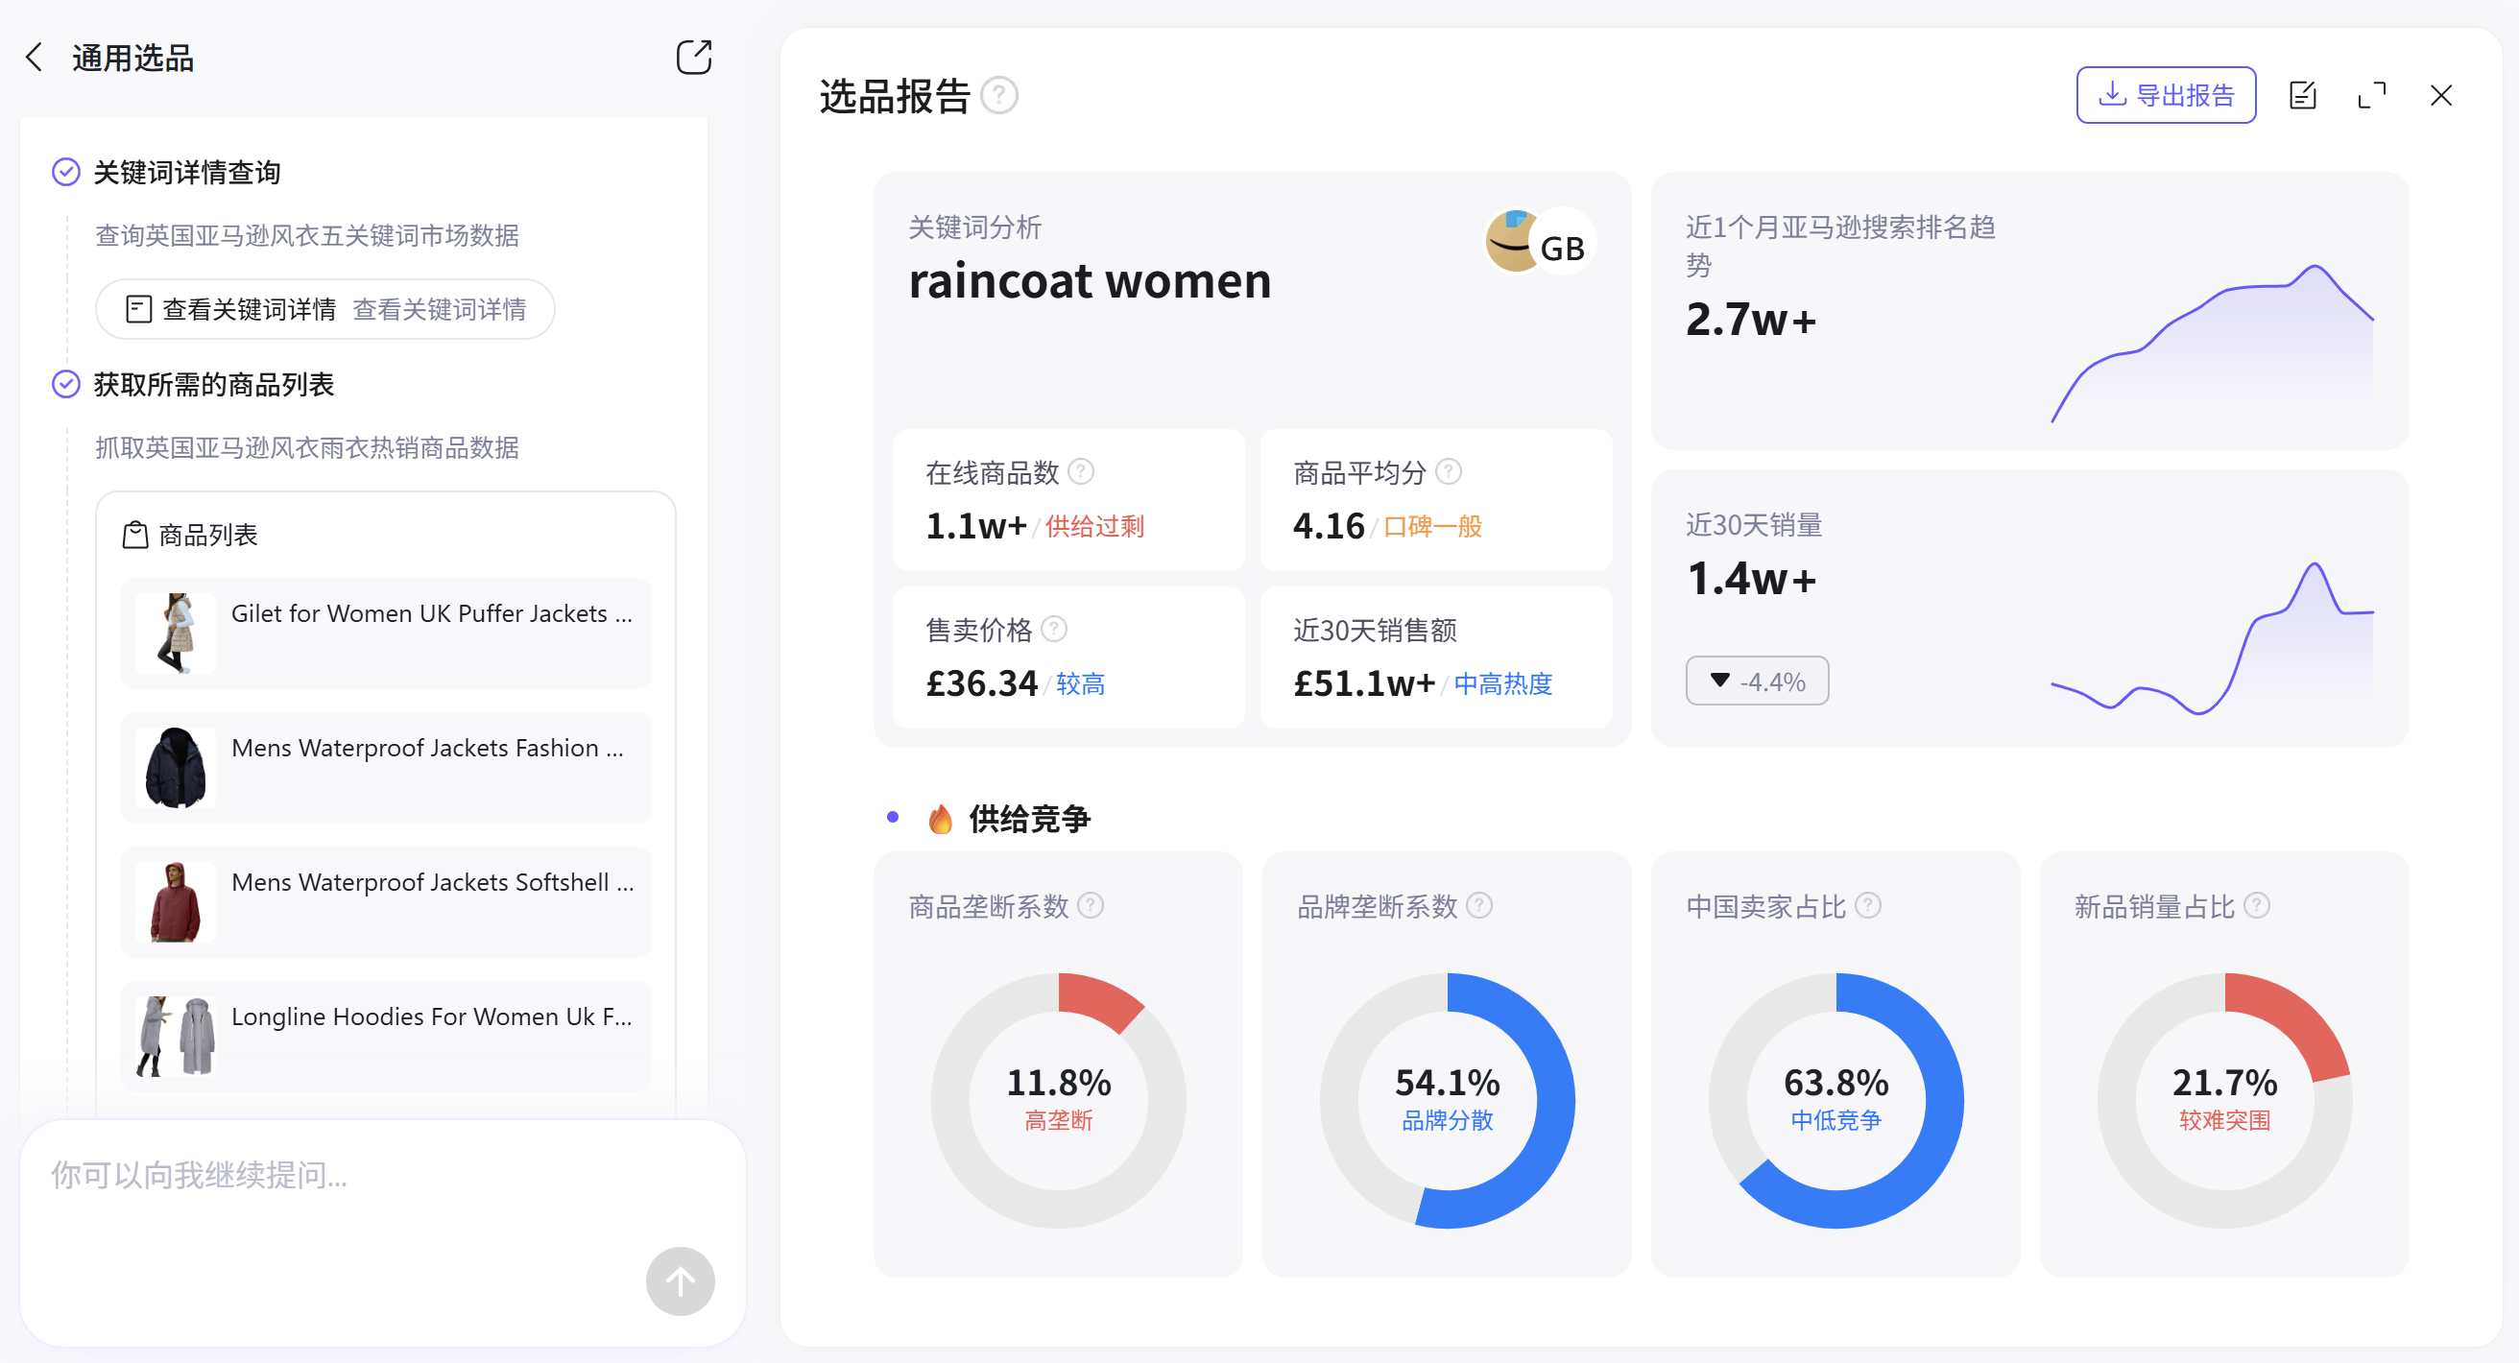Click the 供给竞争 section heading

[x=1029, y=819]
